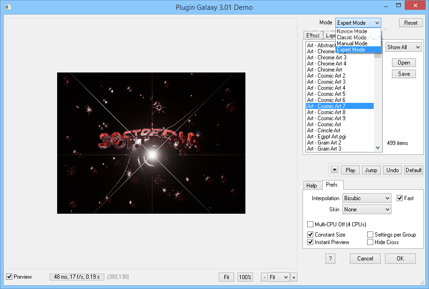This screenshot has width=429, height=289.
Task: Click the Save button
Action: 404,74
